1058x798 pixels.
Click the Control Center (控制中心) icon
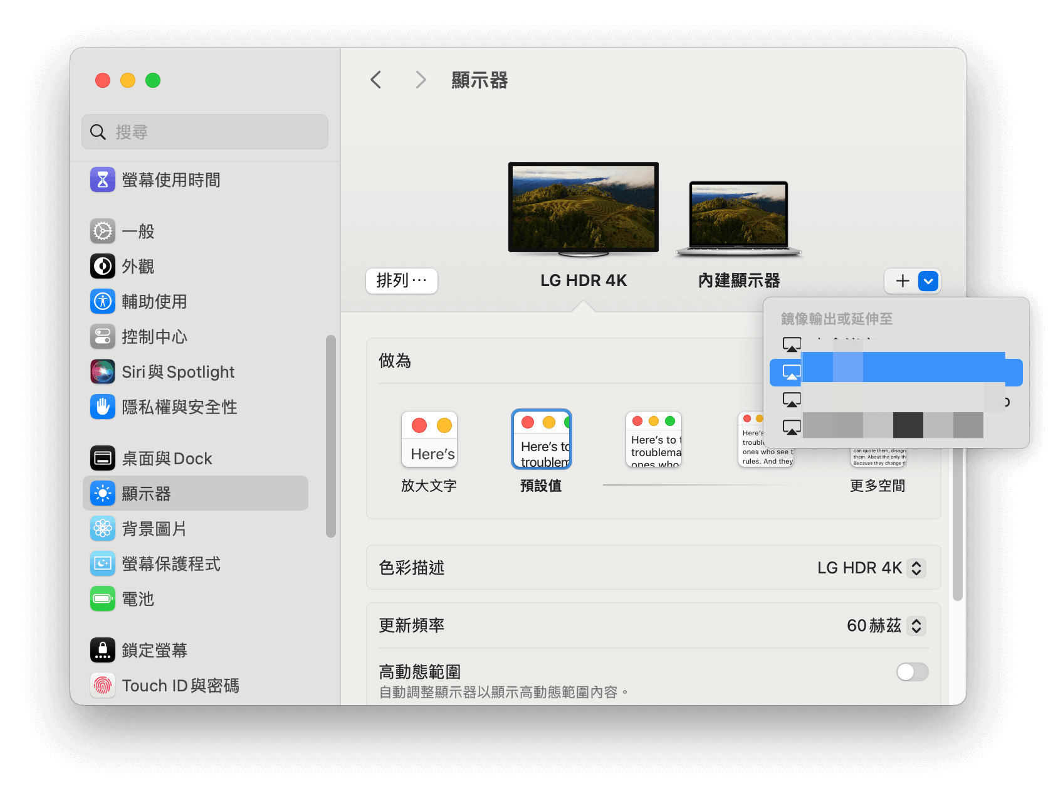coord(103,337)
